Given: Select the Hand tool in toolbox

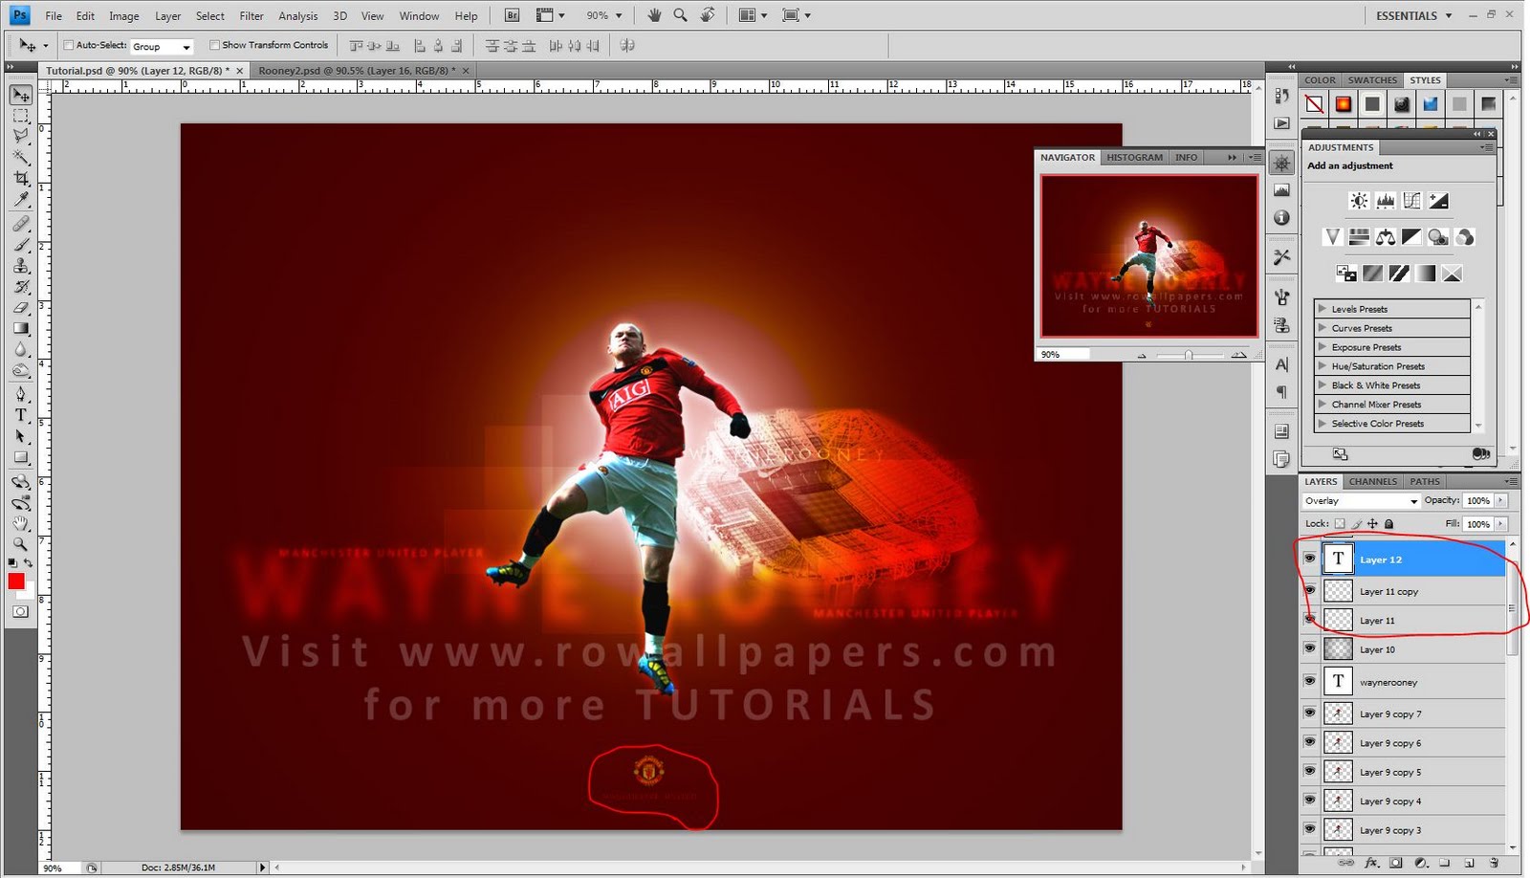Looking at the screenshot, I should point(21,523).
